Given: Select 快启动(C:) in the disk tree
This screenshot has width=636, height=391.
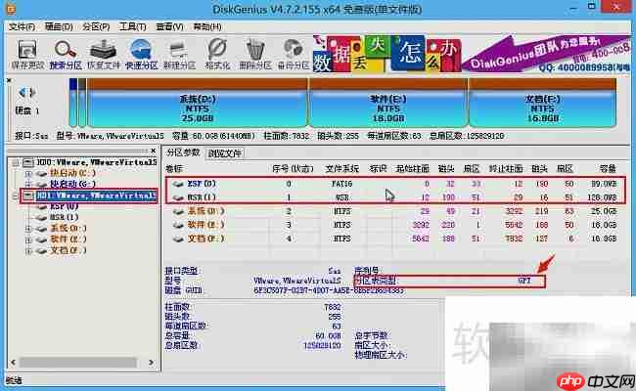Looking at the screenshot, I should point(73,173).
